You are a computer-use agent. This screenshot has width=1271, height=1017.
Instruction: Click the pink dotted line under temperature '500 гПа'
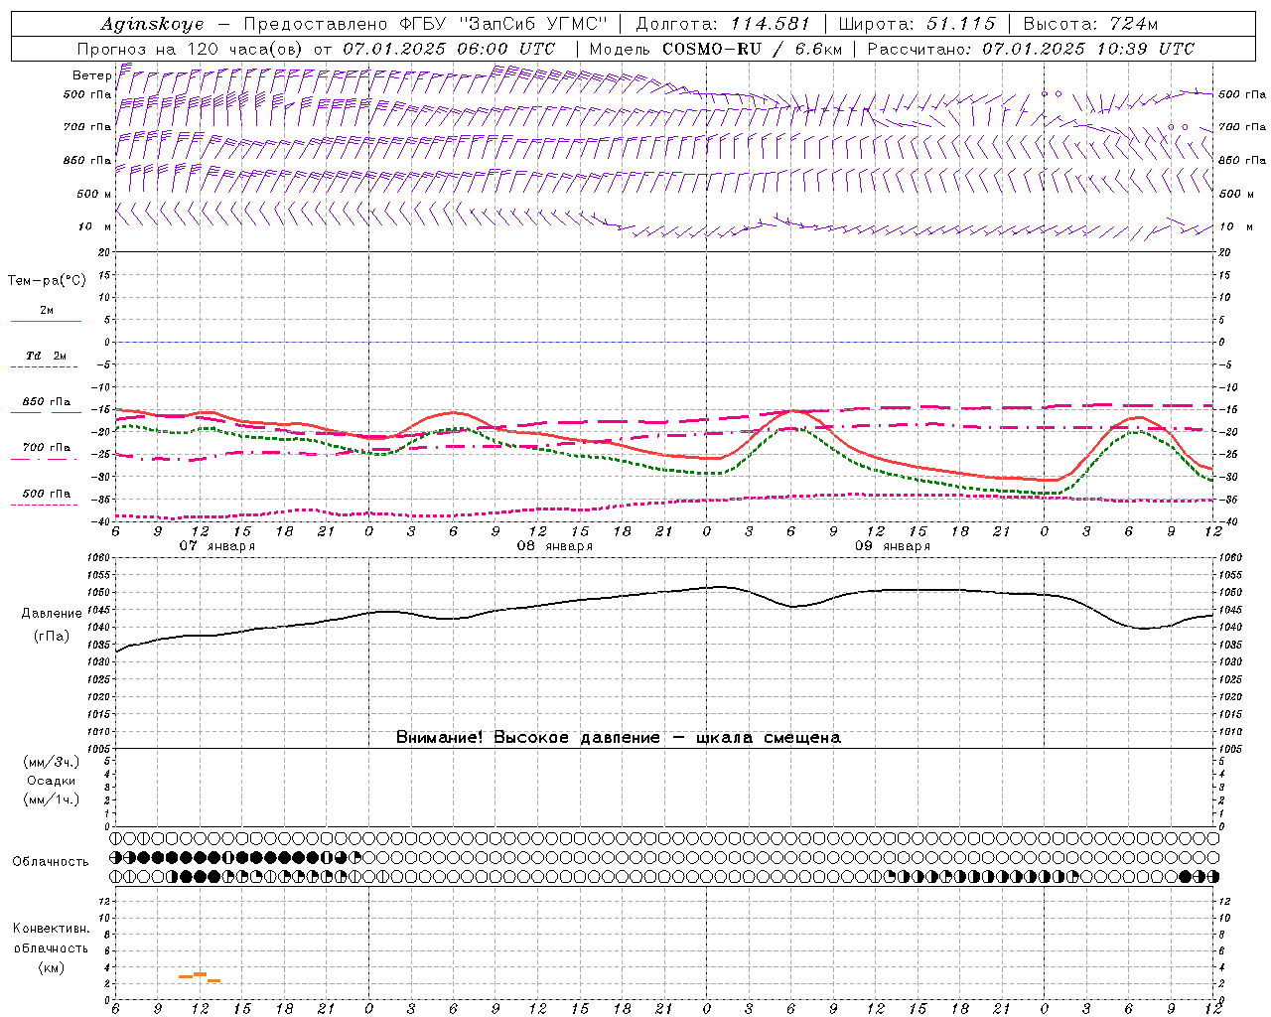(46, 505)
